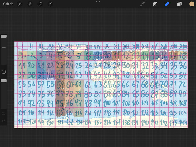Click map cell numbered 1

point(22,56)
